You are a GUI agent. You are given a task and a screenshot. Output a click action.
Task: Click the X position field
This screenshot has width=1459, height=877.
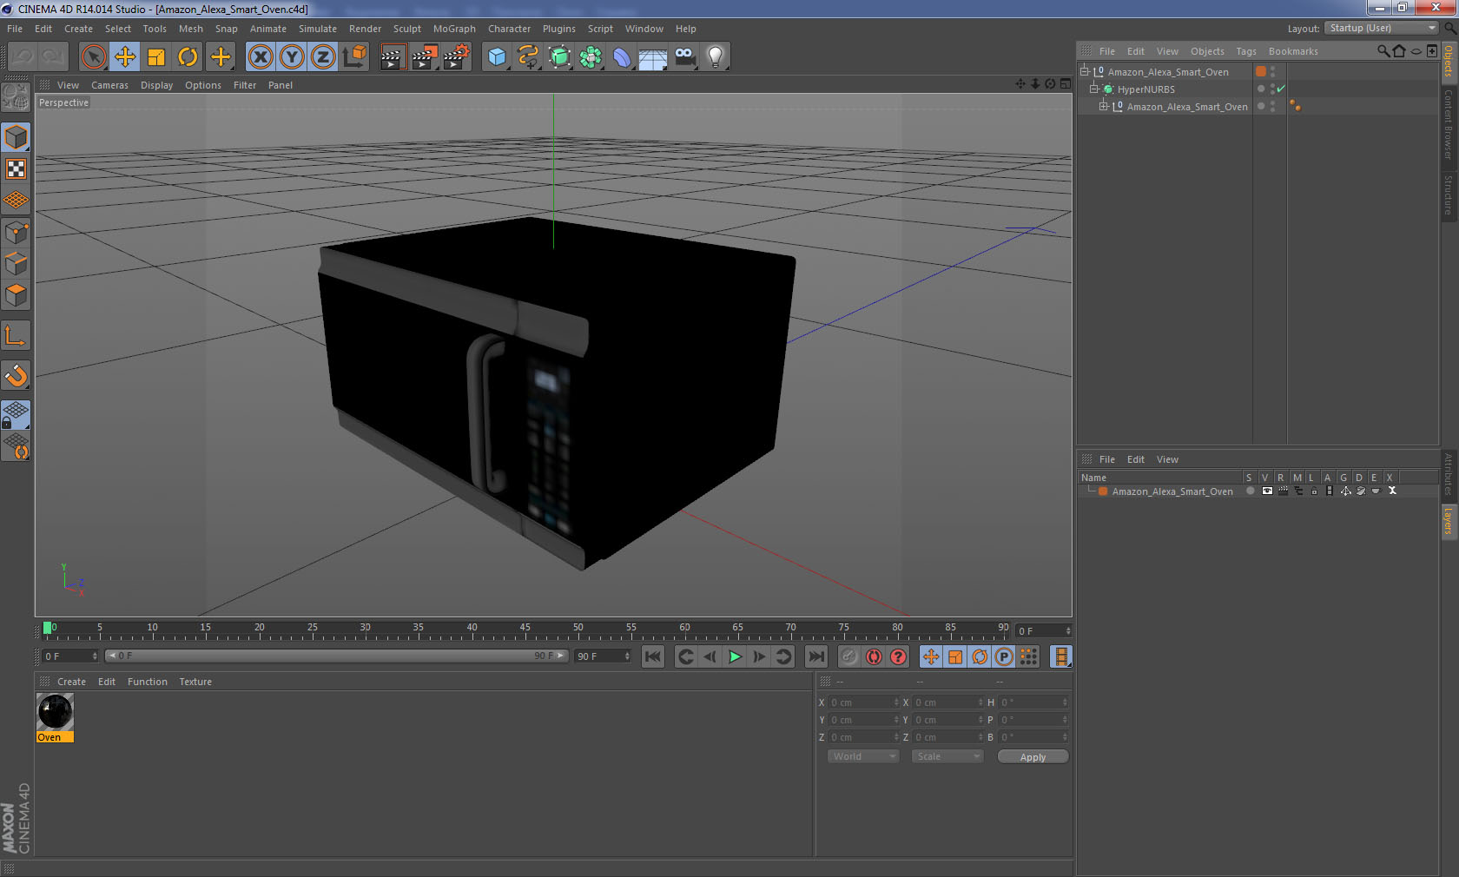pyautogui.click(x=864, y=702)
